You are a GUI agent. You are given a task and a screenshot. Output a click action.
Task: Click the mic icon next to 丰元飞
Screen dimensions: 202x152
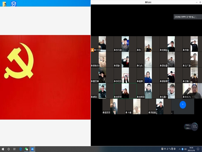pos(184,97)
